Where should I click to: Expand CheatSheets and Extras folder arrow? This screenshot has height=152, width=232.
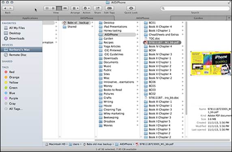(x=183, y=34)
